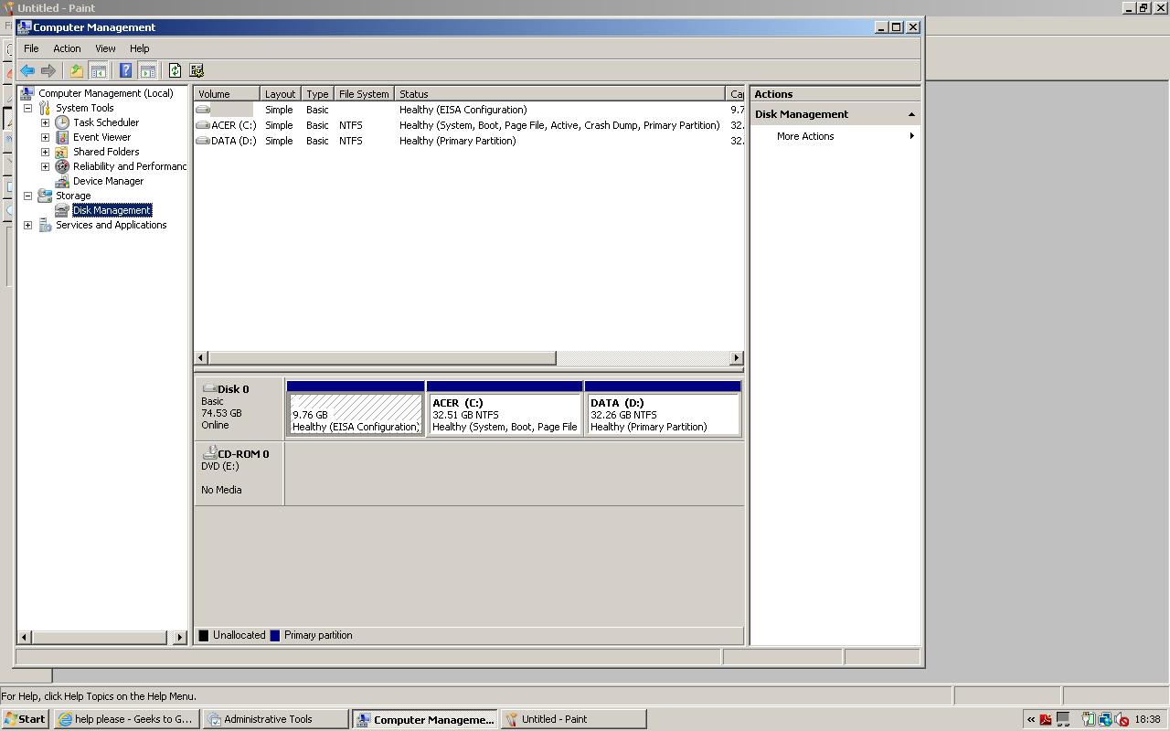This screenshot has width=1170, height=731.
Task: Click the CD-ROM 0 label panel
Action: 239,473
